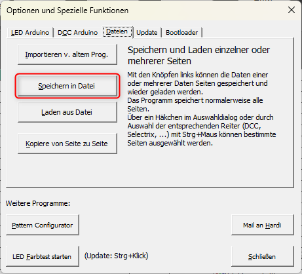Viewport: 302px width, 274px height.
Task: Click the Speichern in Datei button
Action: coord(67,86)
